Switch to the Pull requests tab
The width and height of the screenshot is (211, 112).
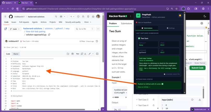pyautogui.click(x=24, y=22)
